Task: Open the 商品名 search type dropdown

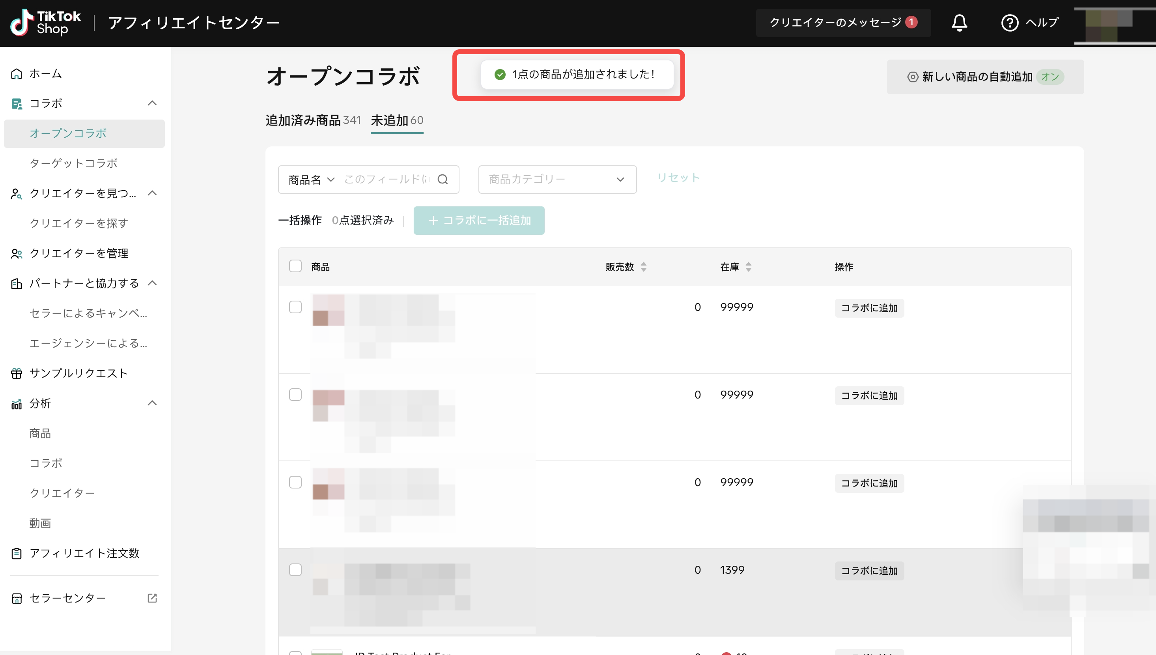Action: tap(312, 180)
